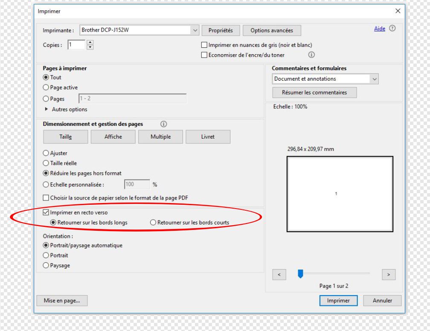Click the page sizing info icon

coord(163,124)
